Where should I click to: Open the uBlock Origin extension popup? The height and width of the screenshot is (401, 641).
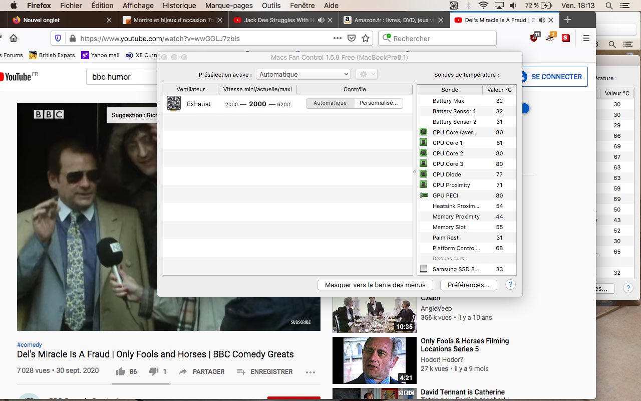tap(535, 37)
